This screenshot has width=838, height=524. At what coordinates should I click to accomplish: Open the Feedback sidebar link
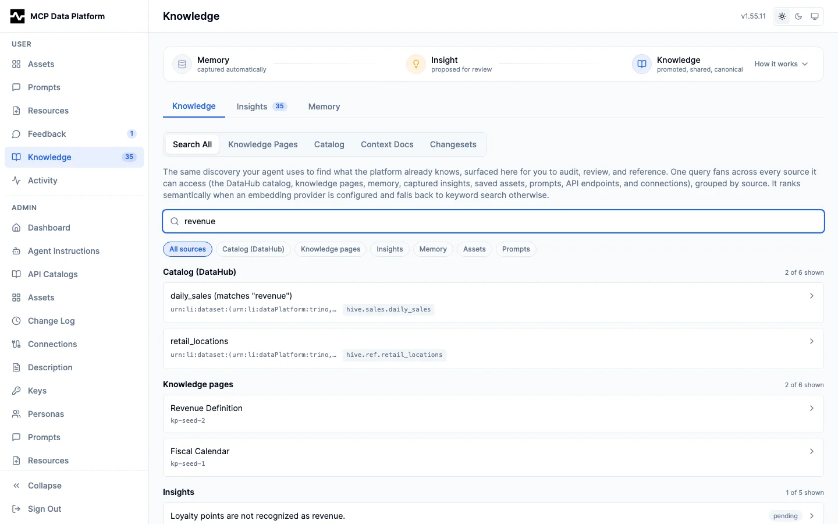tap(74, 134)
